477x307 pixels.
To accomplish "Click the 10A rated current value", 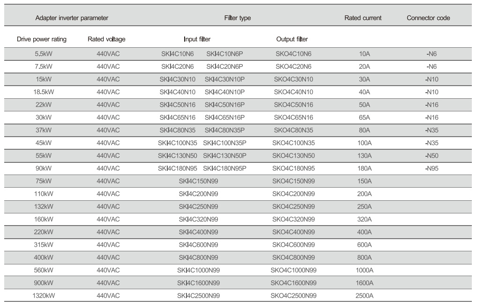I will [365, 54].
